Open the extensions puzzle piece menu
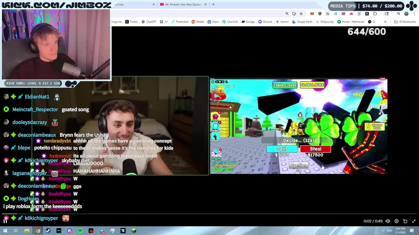The image size is (419, 235). click(375, 14)
